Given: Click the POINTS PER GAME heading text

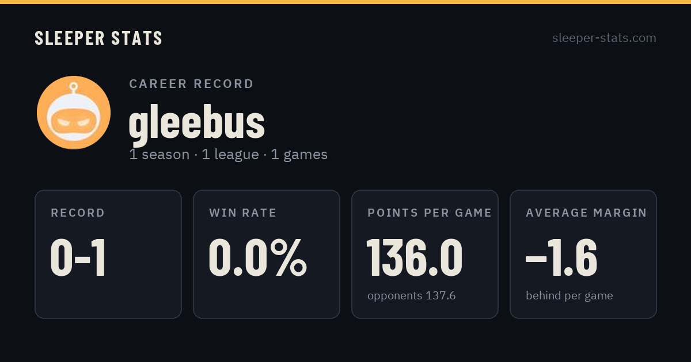Looking at the screenshot, I should [430, 213].
